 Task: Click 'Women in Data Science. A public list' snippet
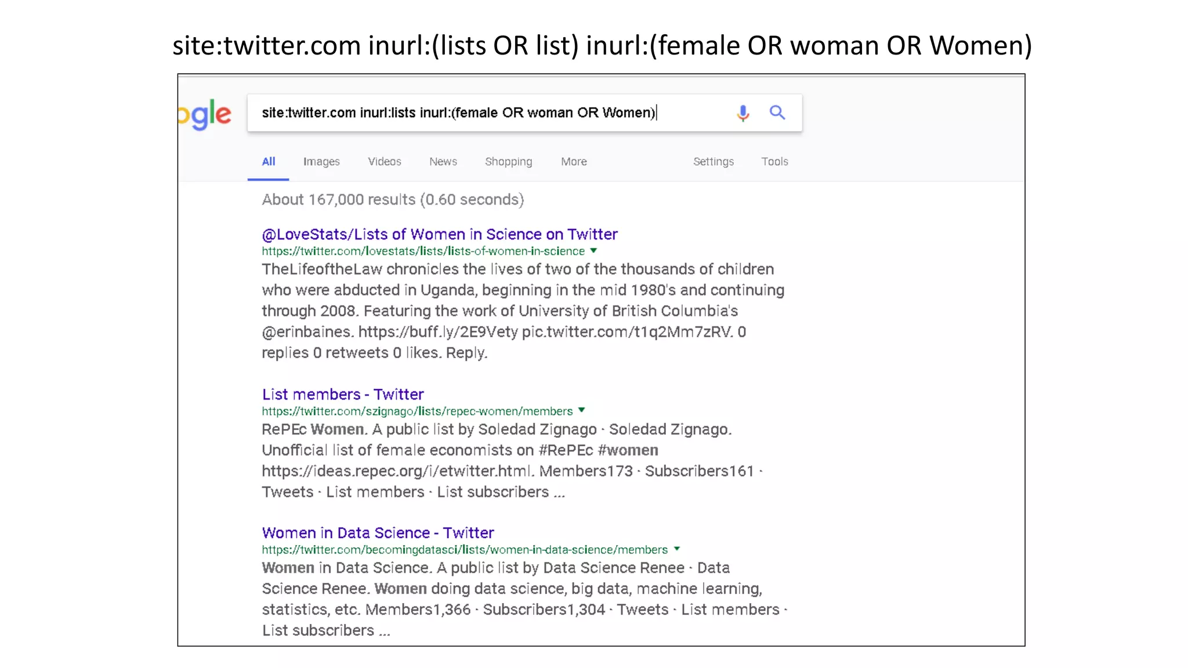pyautogui.click(x=495, y=568)
